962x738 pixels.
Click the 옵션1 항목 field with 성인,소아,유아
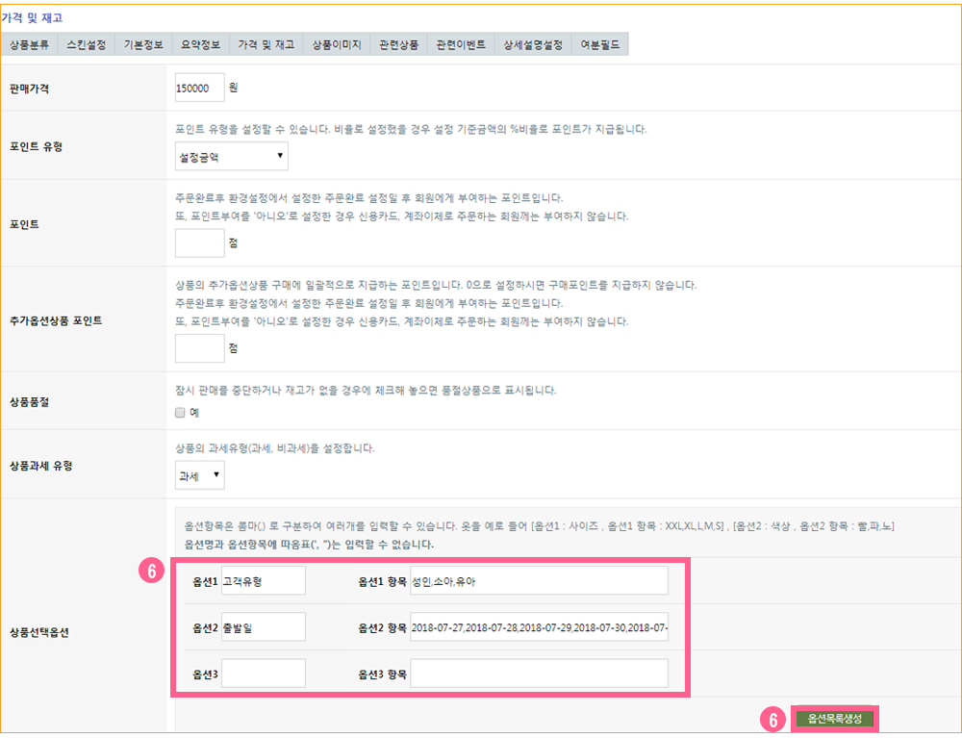pos(540,581)
